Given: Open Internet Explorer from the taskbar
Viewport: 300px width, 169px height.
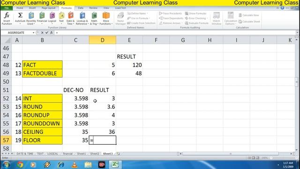Looking at the screenshot, I should tap(61, 165).
